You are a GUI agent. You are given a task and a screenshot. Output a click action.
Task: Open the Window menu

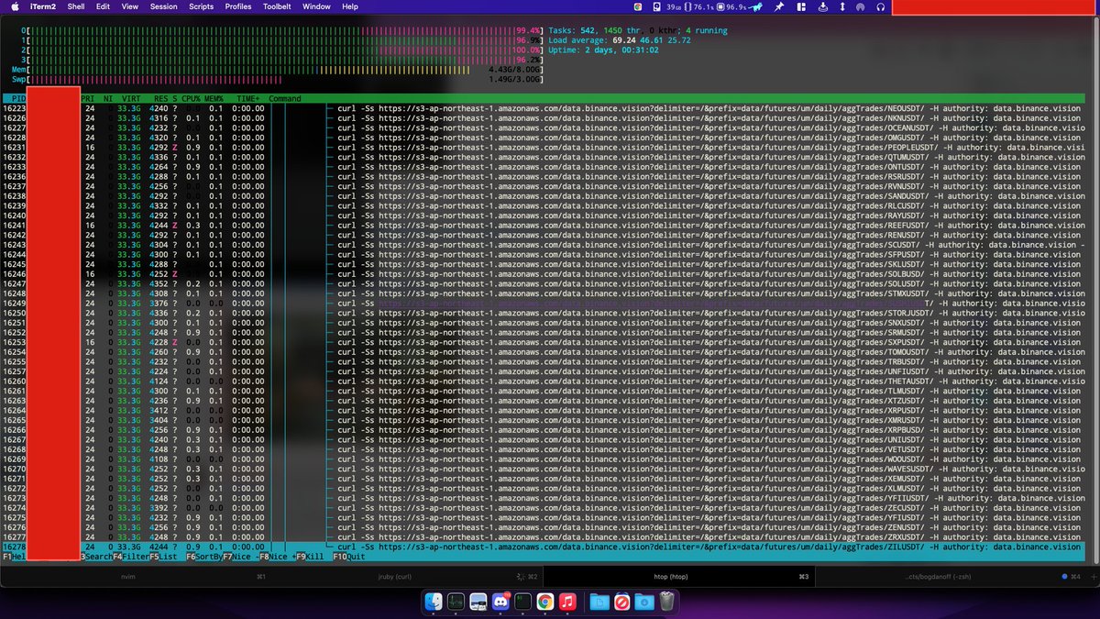point(316,6)
